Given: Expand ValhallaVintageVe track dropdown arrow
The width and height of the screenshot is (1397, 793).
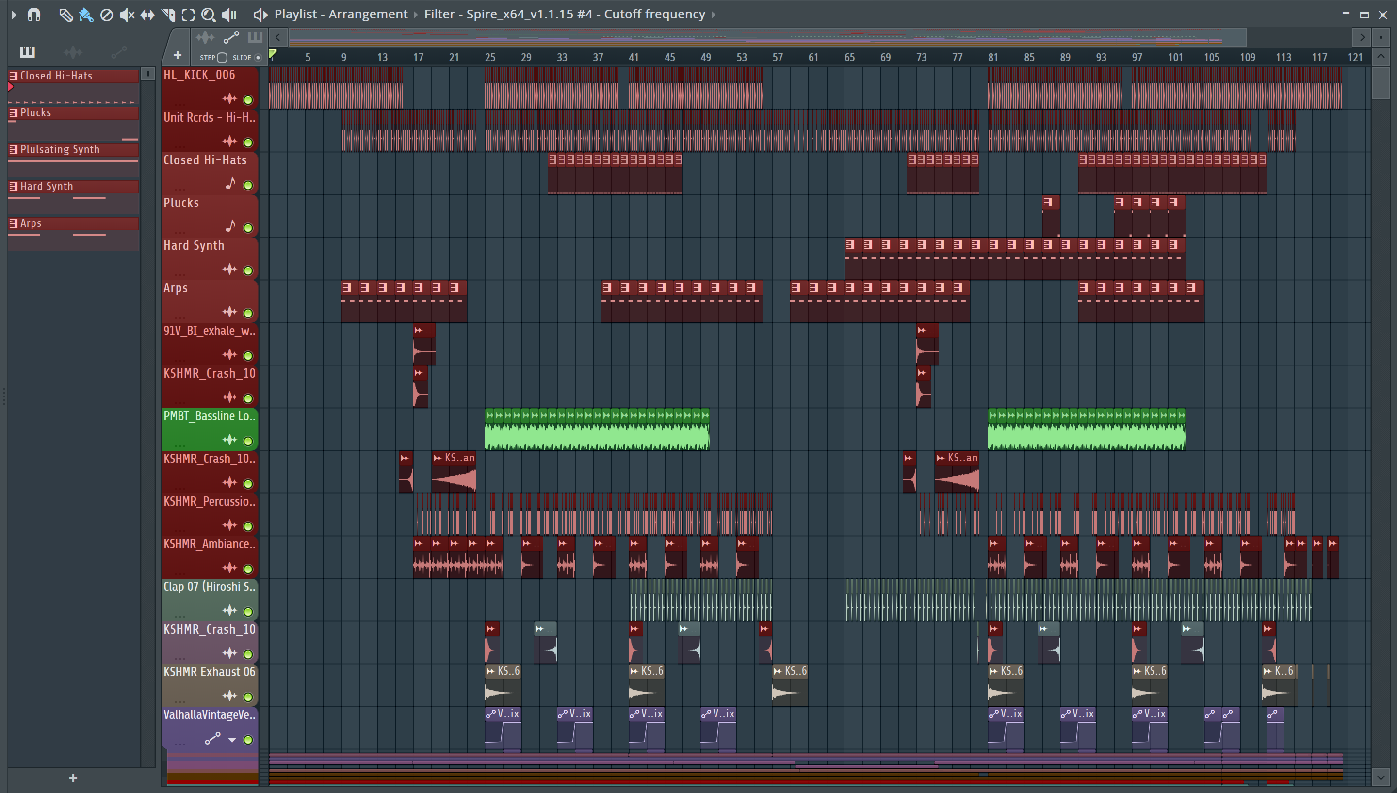Looking at the screenshot, I should (232, 740).
